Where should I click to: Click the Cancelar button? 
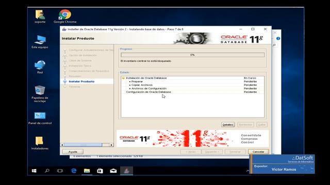point(258,152)
